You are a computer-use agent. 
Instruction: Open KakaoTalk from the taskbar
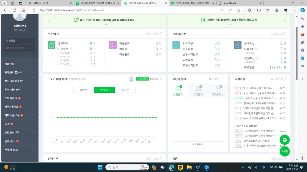(180, 167)
